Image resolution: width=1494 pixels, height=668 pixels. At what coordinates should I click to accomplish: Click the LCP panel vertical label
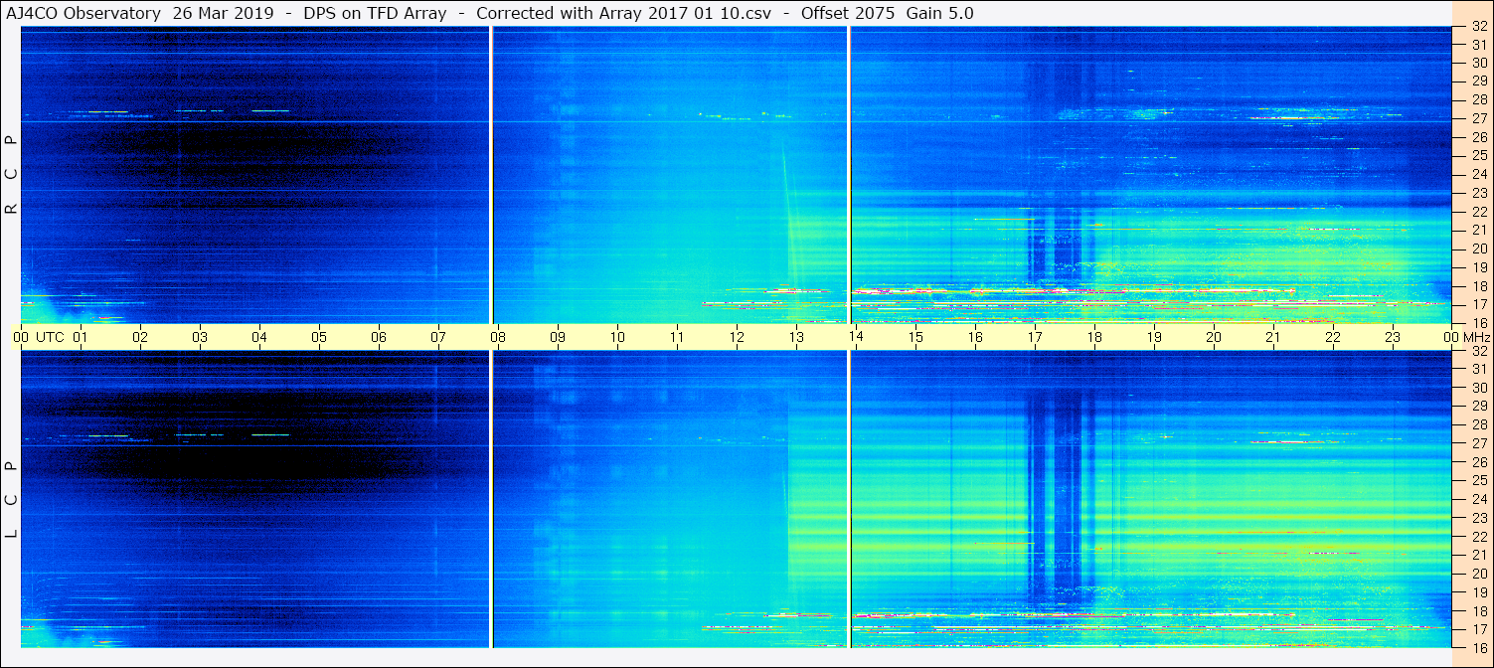point(11,500)
